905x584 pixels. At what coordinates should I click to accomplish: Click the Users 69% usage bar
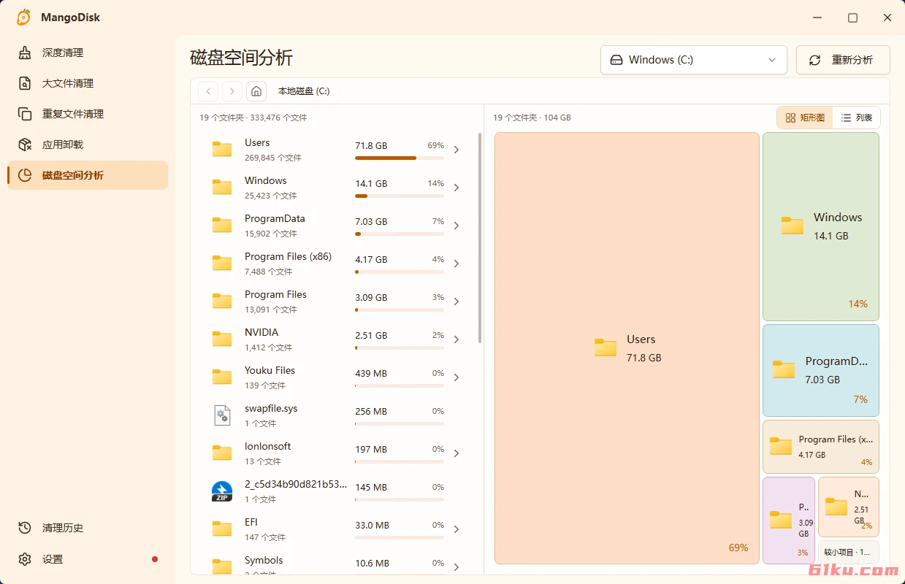tap(400, 158)
